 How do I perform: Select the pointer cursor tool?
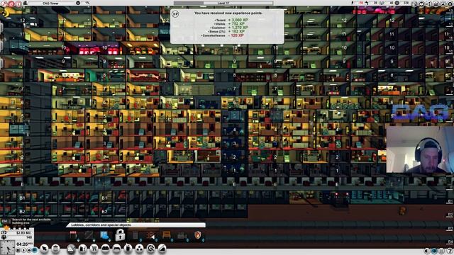point(44,249)
